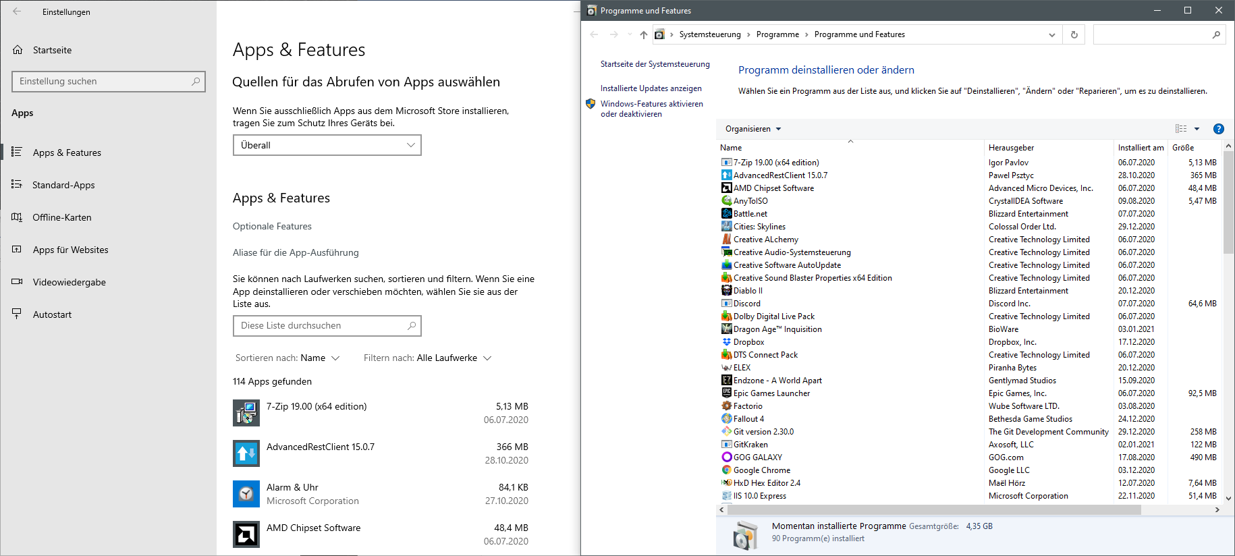
Task: Open Installierte Updates anzeigen link
Action: 651,88
